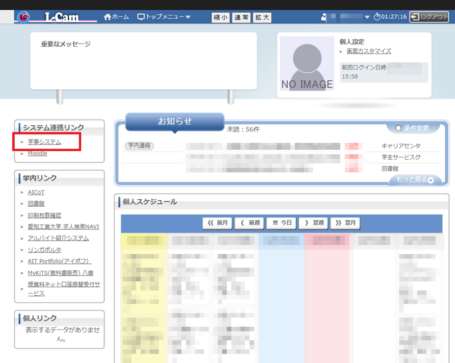
Task: Set text size to 拡大
Action: pos(262,18)
